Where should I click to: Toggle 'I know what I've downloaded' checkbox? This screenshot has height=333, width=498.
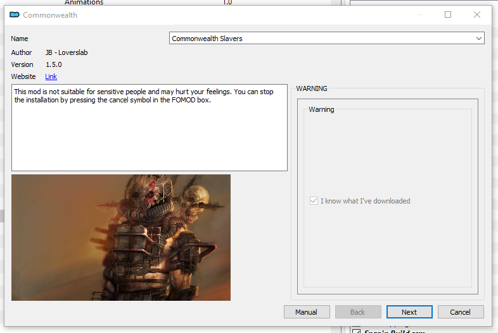click(314, 201)
